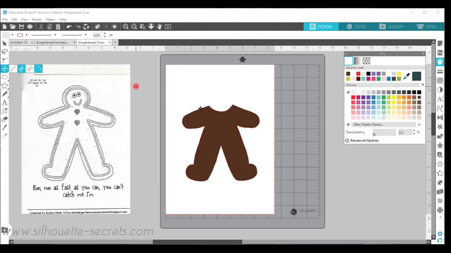Click the Undo arrow icon
This screenshot has height=253, width=451.
click(x=69, y=27)
